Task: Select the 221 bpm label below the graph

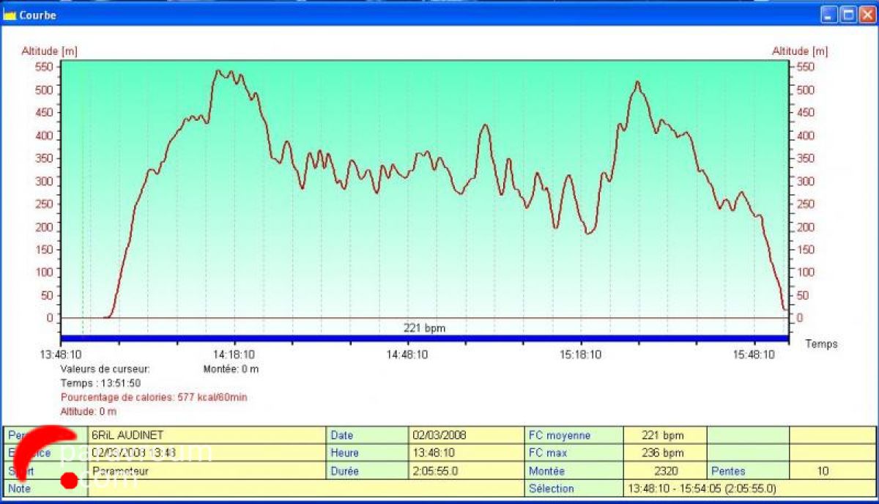Action: (x=424, y=328)
